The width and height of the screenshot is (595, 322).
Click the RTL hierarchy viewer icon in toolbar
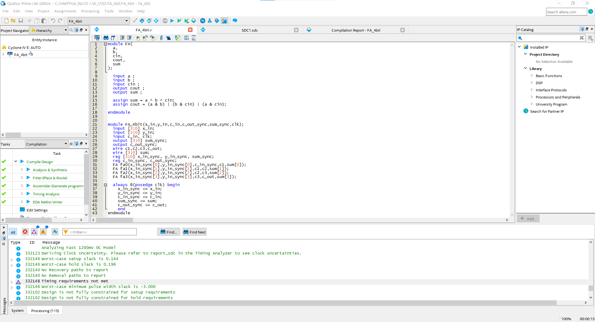click(210, 21)
